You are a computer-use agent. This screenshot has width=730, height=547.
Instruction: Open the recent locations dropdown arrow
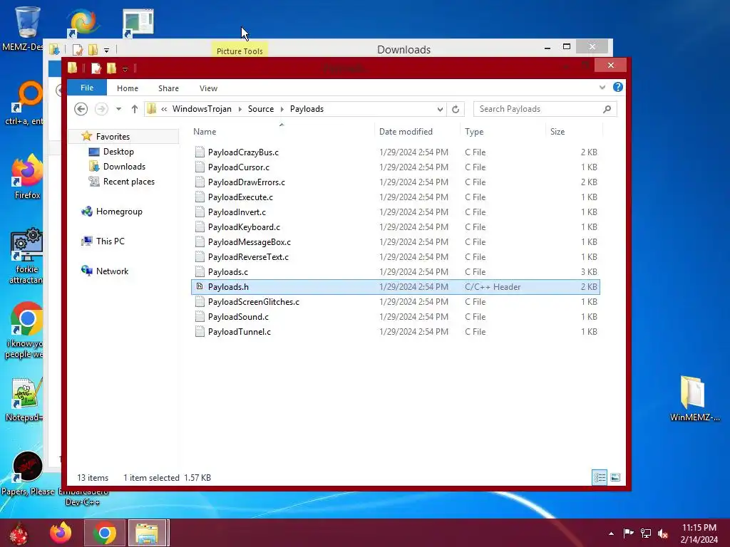[x=119, y=109]
